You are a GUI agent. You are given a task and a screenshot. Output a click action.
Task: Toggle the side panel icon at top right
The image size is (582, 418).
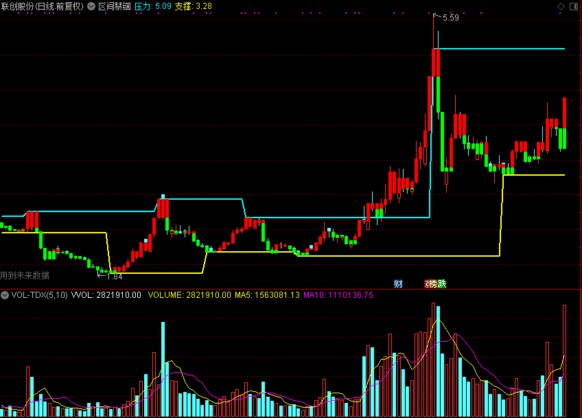tap(574, 6)
